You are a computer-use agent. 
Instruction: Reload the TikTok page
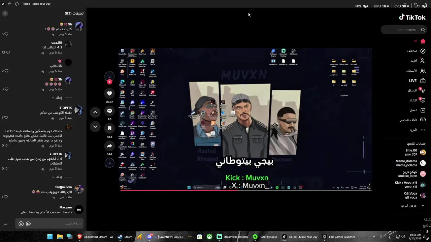click(x=17, y=4)
